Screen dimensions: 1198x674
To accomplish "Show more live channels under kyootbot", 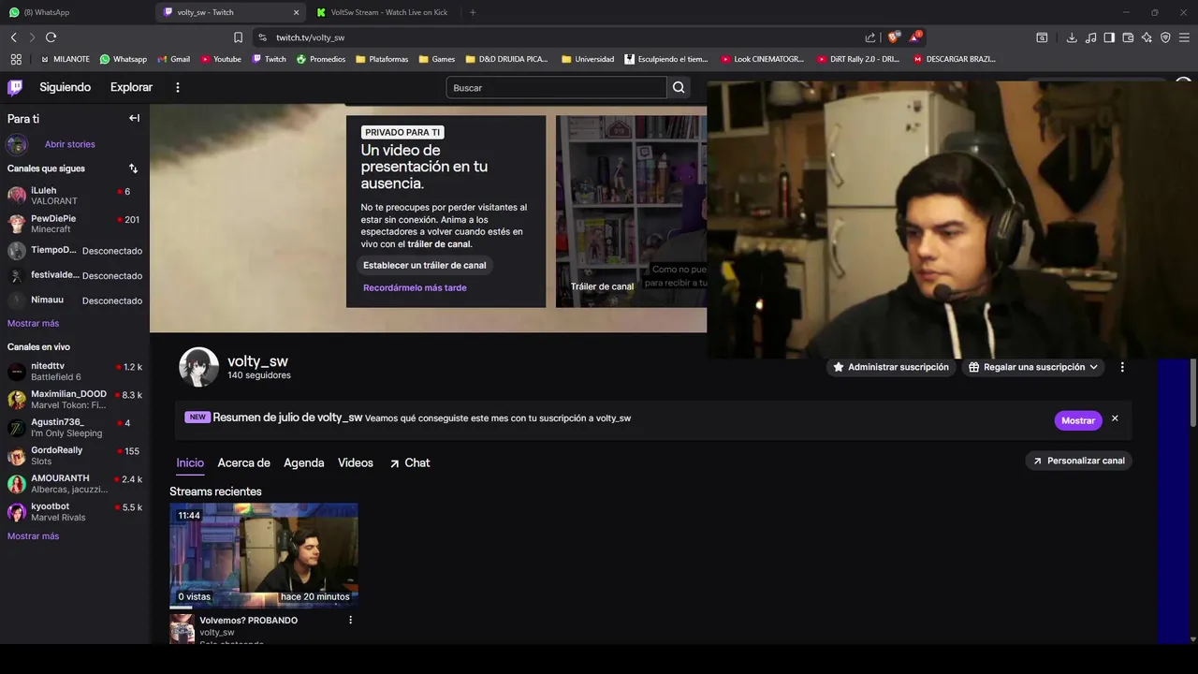I will point(33,536).
